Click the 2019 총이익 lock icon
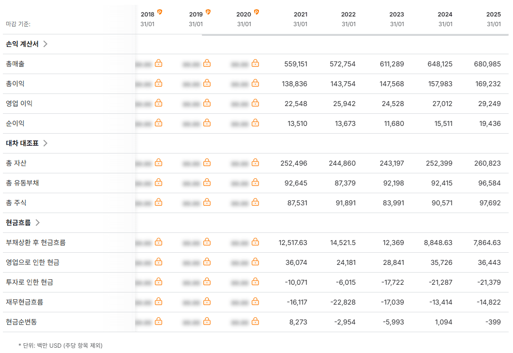This screenshot has width=513, height=353. click(207, 83)
